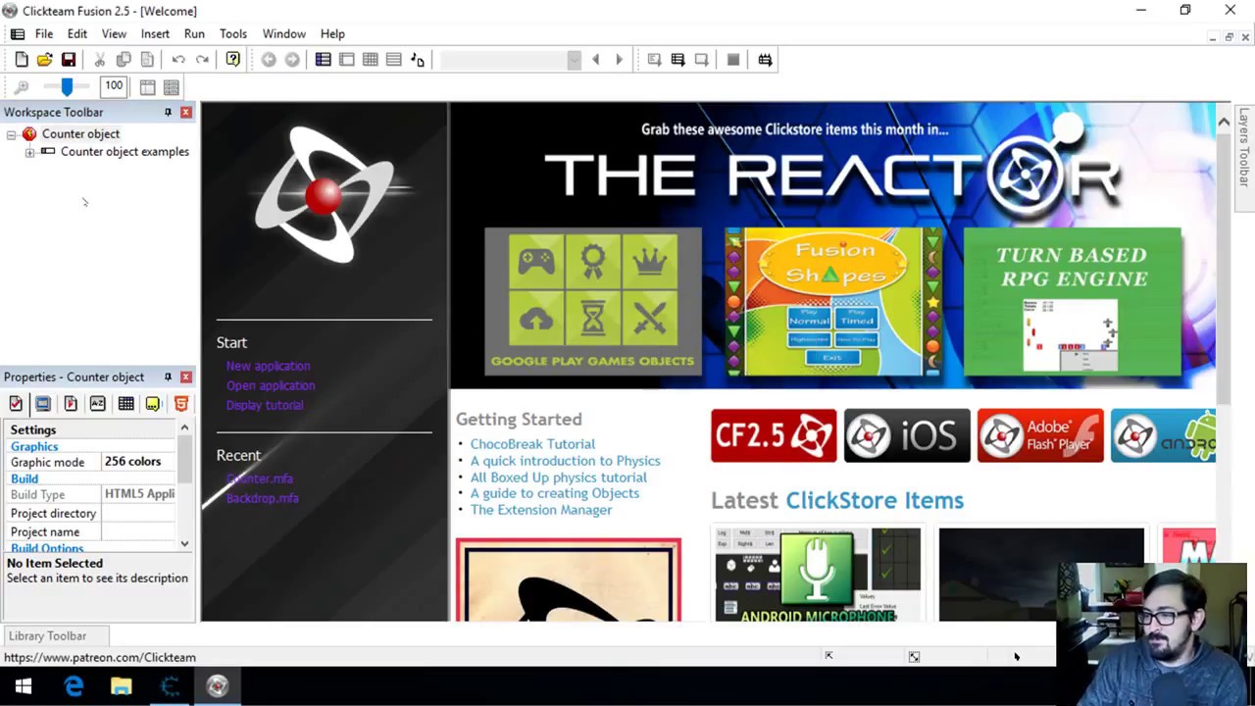Viewport: 1255px width, 706px height.
Task: Open A quick introduction to Physics link
Action: point(565,461)
